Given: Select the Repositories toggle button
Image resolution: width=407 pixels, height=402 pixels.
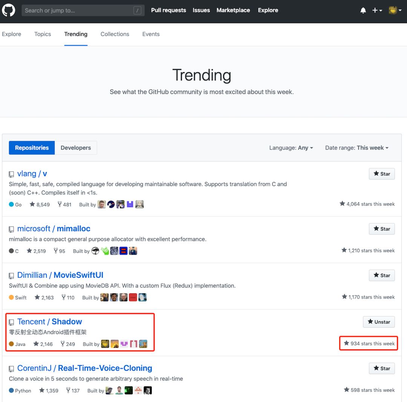Looking at the screenshot, I should click(x=32, y=148).
